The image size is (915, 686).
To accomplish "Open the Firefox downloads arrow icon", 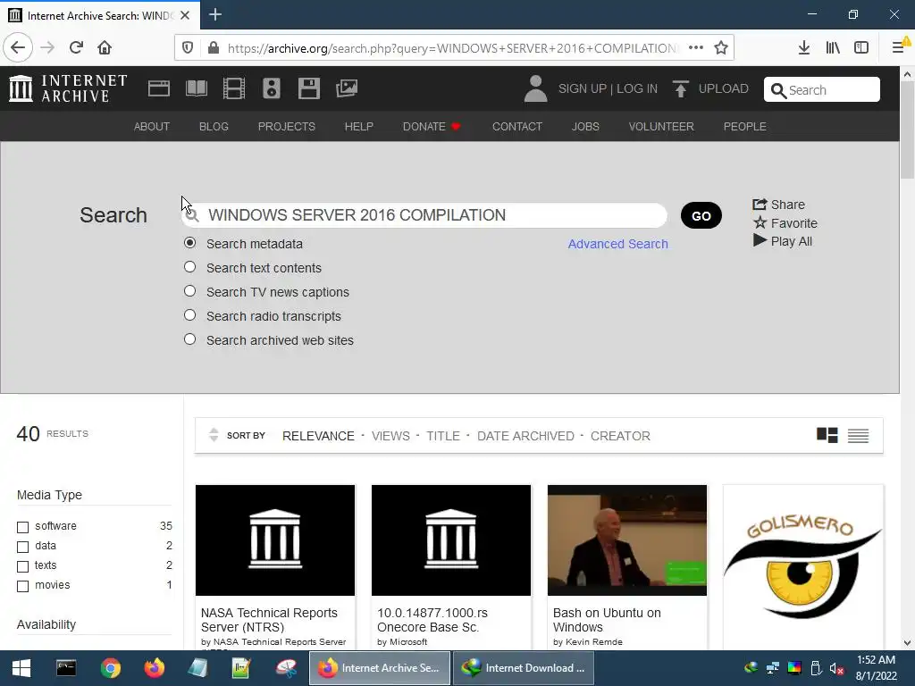I will [804, 48].
